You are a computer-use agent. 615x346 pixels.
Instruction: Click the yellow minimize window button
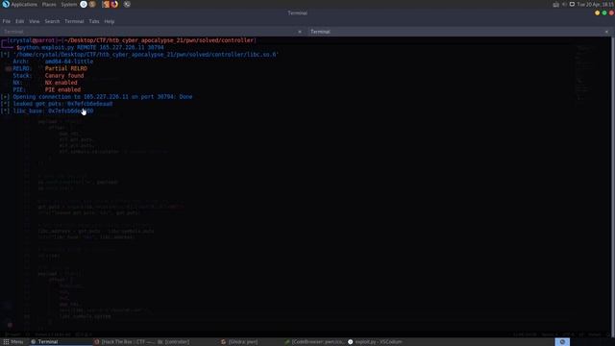(597, 12)
